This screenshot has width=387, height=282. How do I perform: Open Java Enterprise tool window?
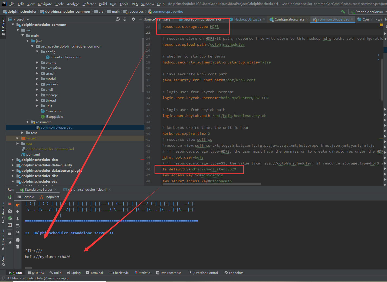coord(169,273)
